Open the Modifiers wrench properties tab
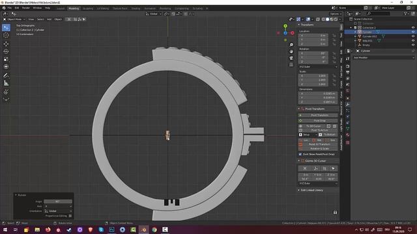This screenshot has width=417, height=234. (347, 105)
